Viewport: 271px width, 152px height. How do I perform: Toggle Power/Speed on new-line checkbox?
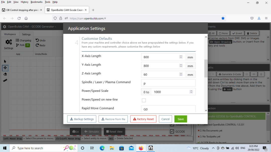point(144,100)
